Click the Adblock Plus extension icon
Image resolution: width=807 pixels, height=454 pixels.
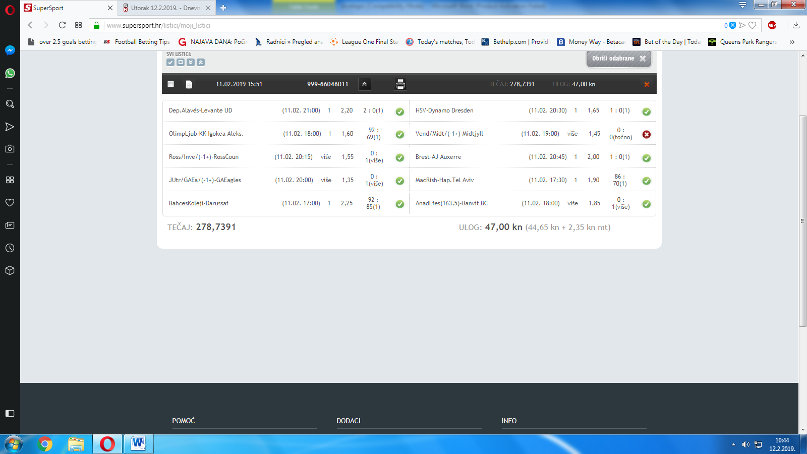(x=772, y=25)
